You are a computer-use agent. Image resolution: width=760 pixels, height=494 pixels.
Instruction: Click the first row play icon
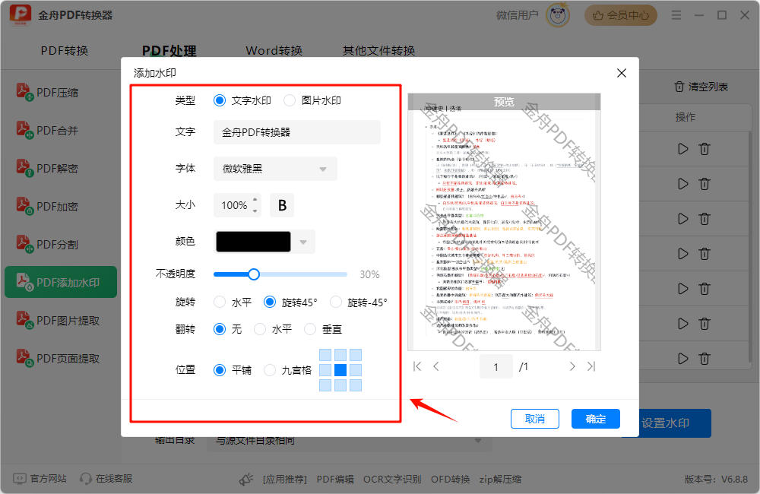pos(683,149)
